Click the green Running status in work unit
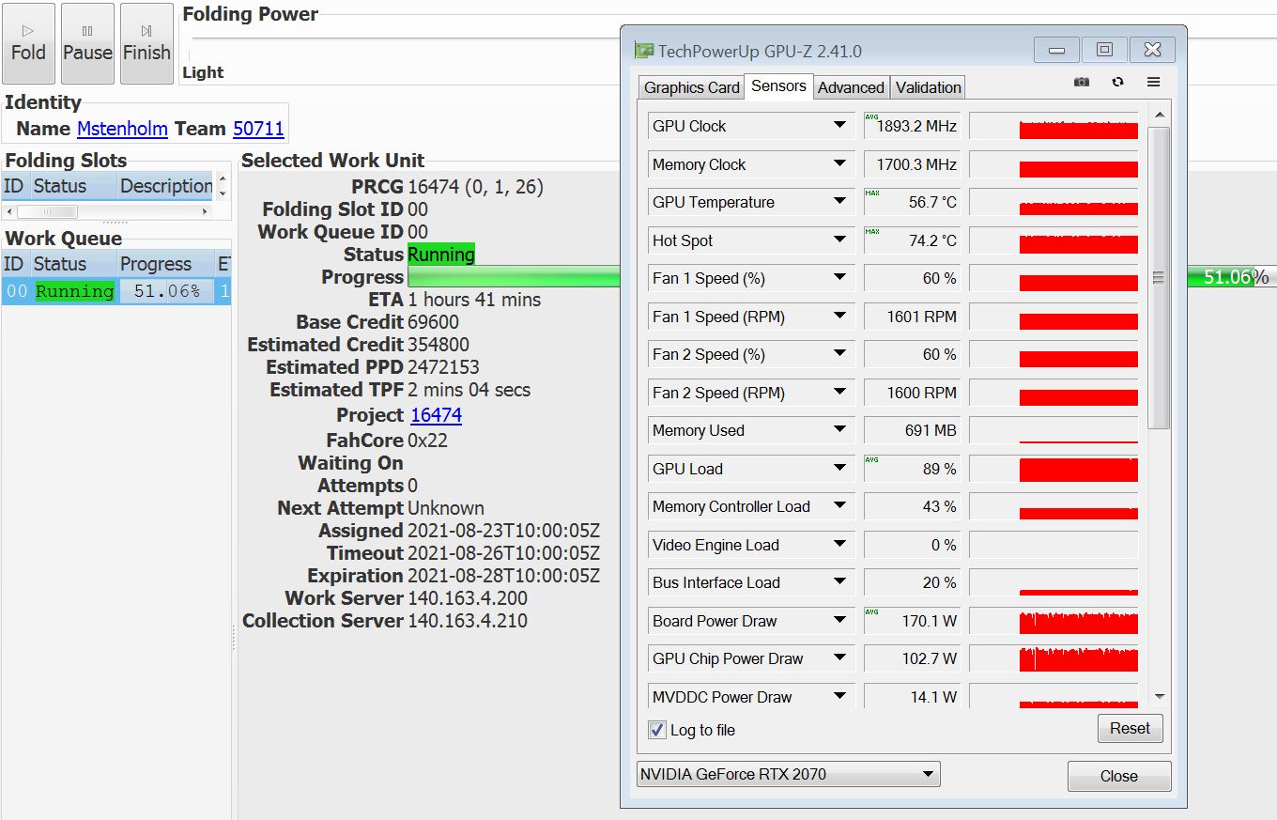Screen dimensions: 1277x820 (441, 255)
